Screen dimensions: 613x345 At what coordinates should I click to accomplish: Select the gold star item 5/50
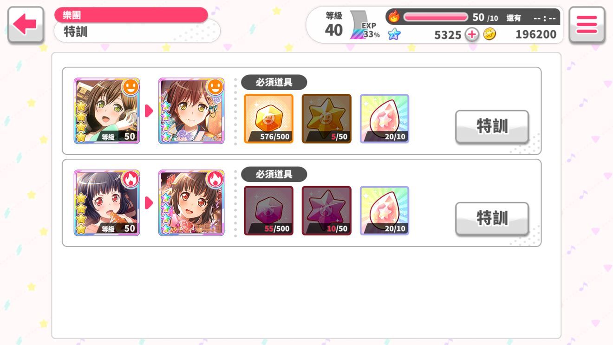tap(326, 118)
